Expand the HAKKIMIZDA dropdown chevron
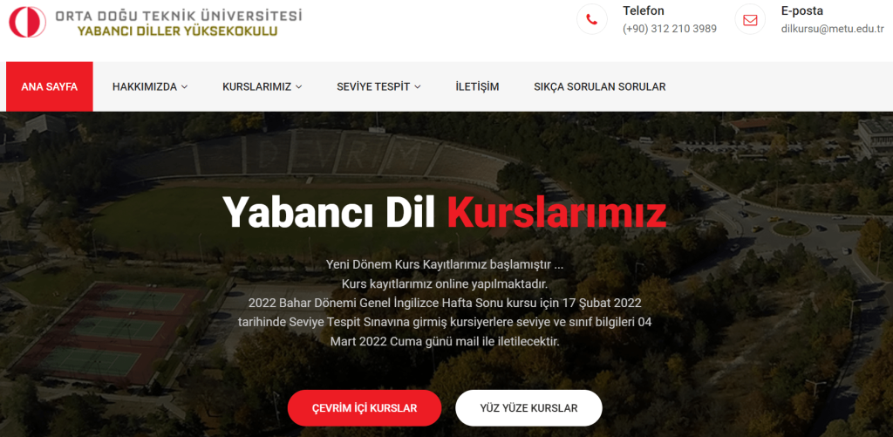893x437 pixels. click(x=185, y=87)
